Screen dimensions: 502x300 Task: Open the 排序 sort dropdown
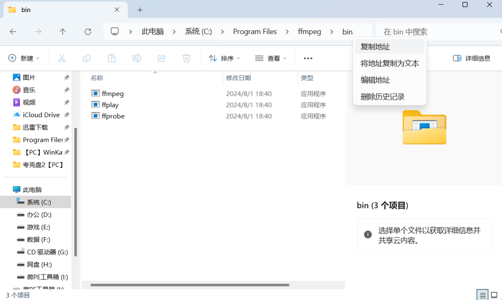tap(224, 58)
